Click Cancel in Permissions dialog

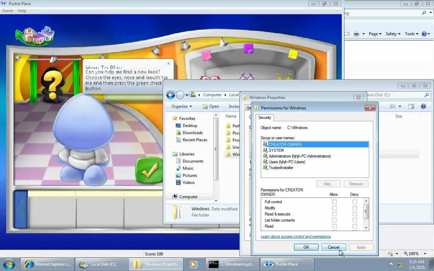pyautogui.click(x=334, y=247)
